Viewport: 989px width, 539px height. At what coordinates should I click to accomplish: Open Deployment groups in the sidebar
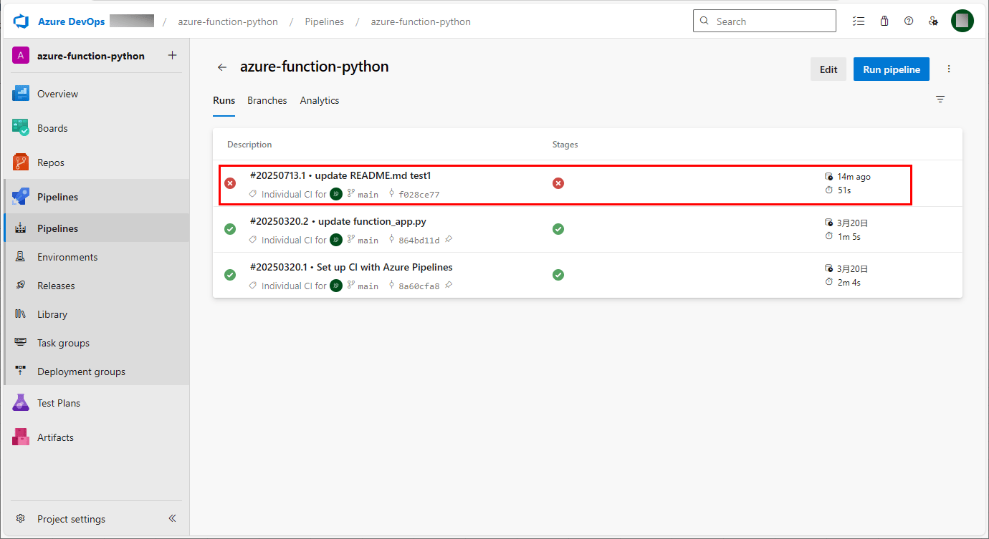click(95, 372)
